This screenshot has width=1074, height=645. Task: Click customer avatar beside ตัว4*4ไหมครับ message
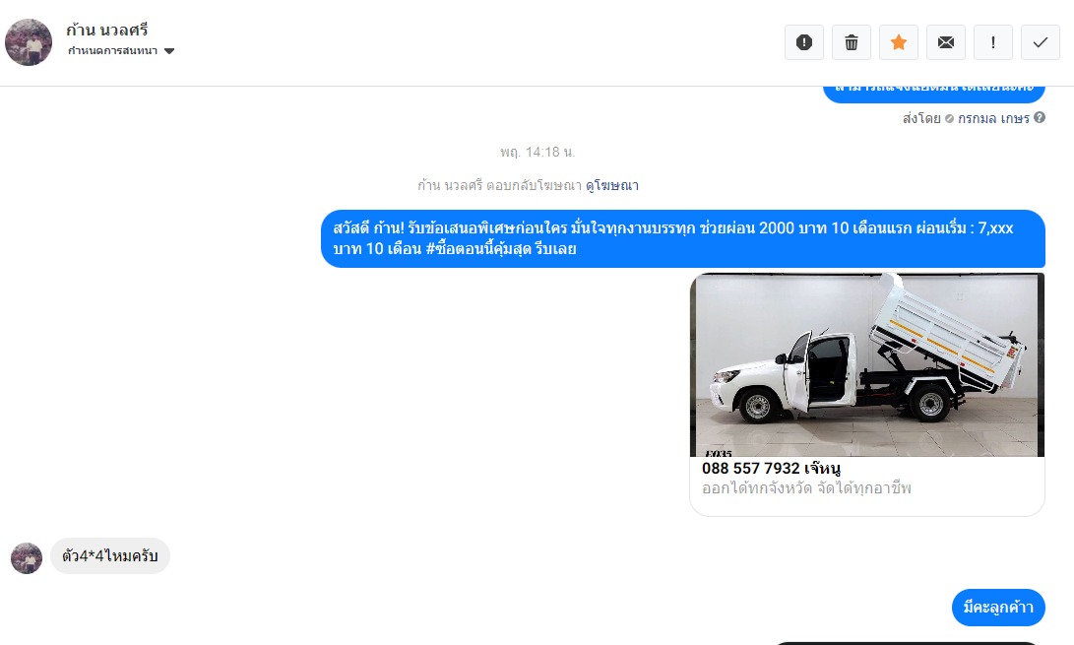(27, 558)
